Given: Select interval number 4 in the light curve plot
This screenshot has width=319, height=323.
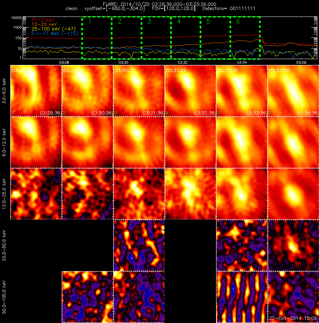Looking at the screenshot, I should [186, 38].
